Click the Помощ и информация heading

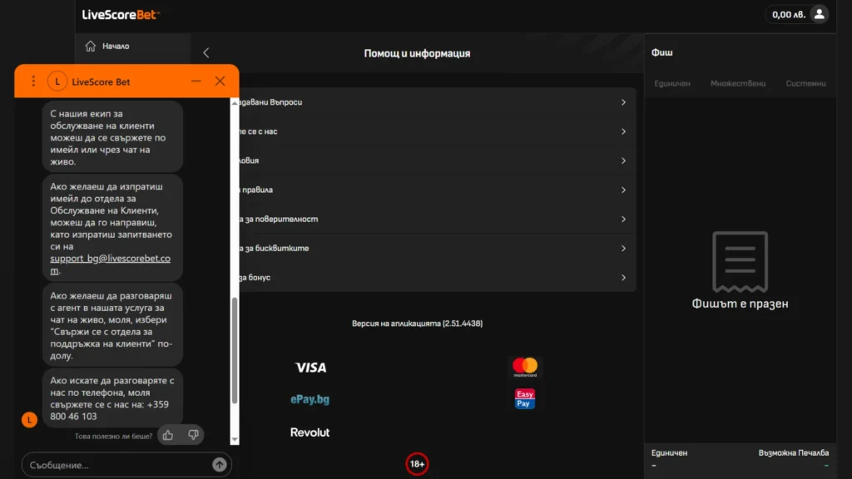click(417, 53)
